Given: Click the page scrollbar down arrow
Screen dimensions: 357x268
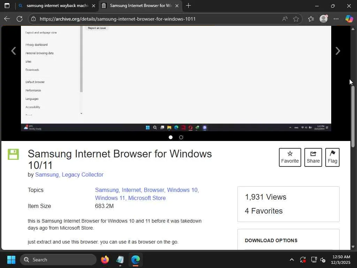Looking at the screenshot, I should [x=353, y=247].
